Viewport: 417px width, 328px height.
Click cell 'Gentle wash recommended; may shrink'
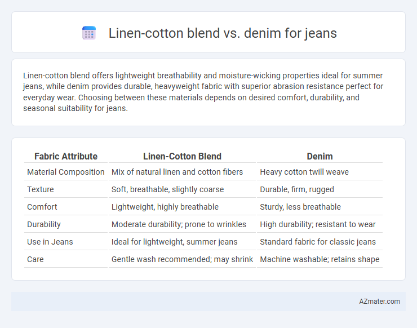point(182,259)
